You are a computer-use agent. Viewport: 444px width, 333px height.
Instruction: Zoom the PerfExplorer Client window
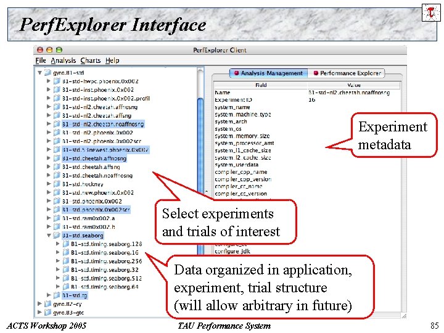(x=59, y=50)
